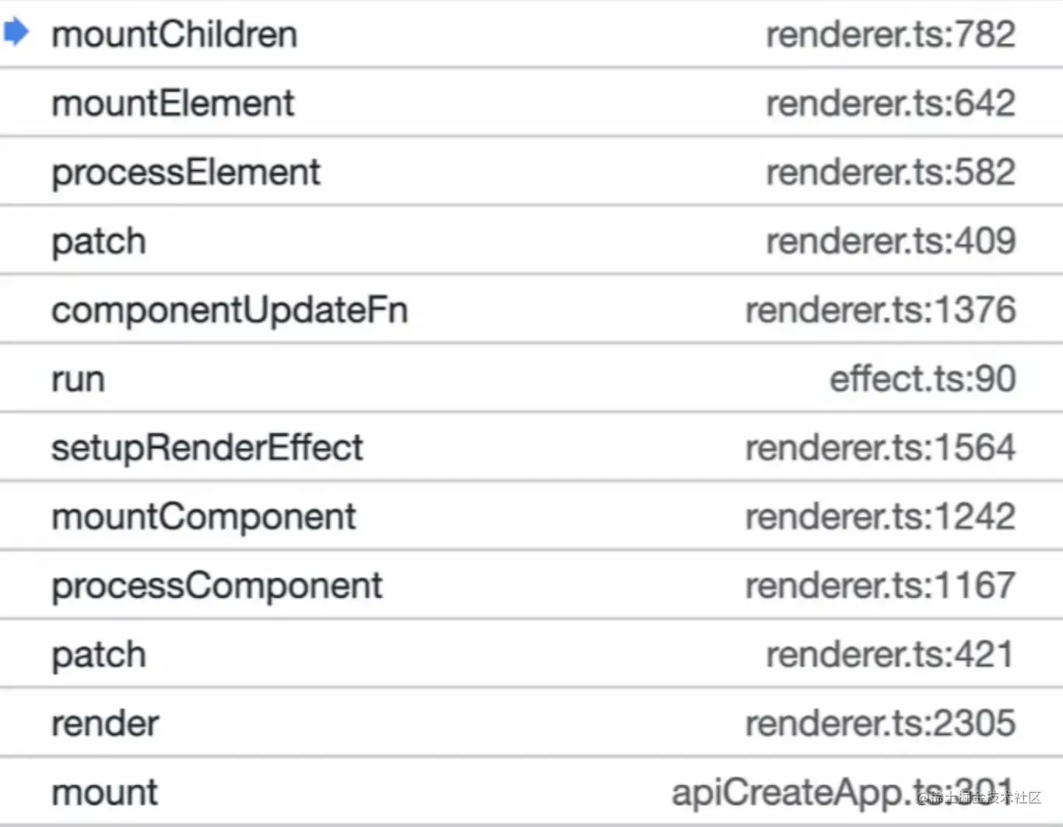Select the processComponent stack frame
The height and width of the screenshot is (827, 1063).
[x=216, y=586]
